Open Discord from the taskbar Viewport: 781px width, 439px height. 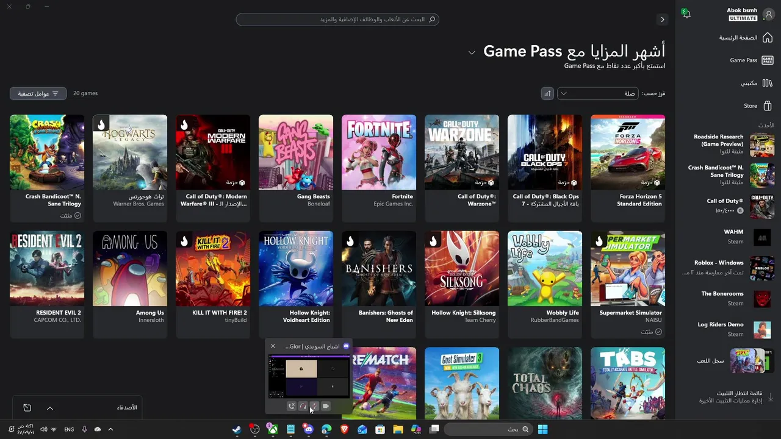(309, 429)
